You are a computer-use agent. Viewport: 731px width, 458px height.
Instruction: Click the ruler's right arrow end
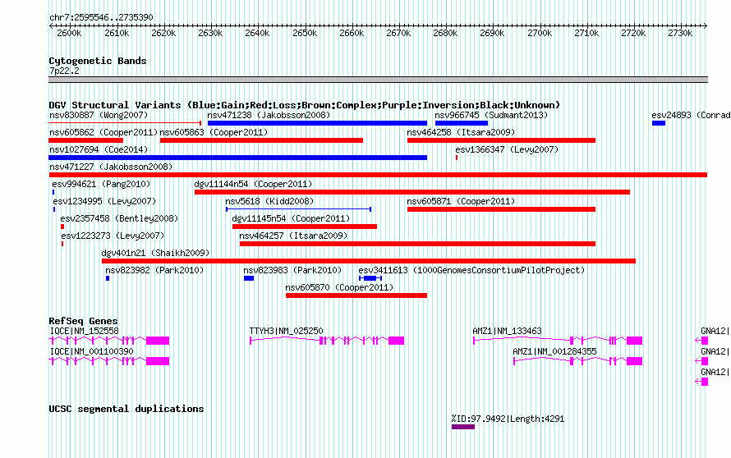pos(705,26)
